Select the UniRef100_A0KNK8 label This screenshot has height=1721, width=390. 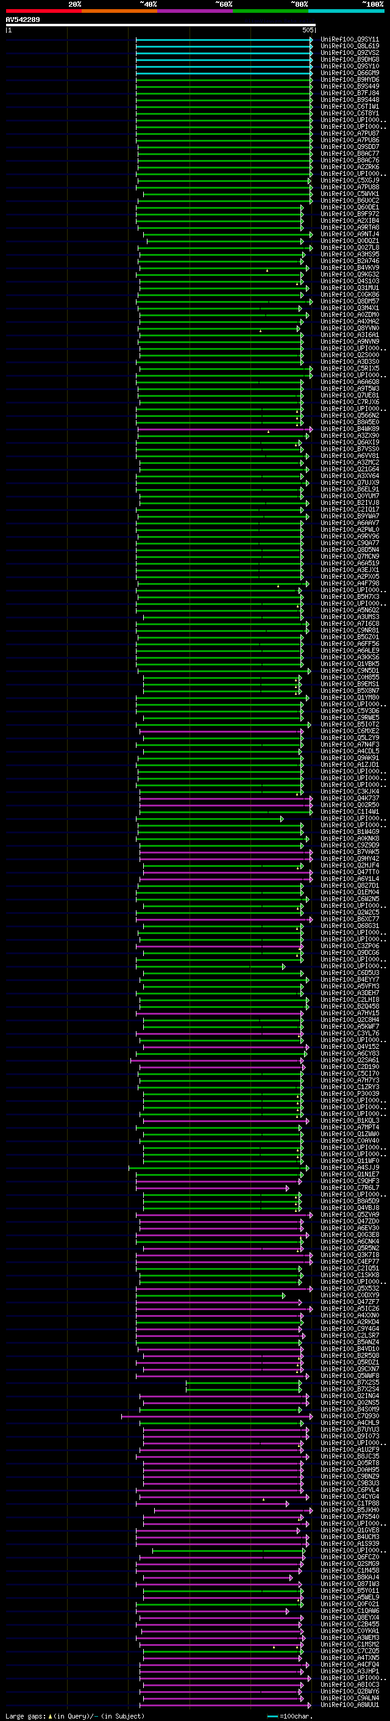(x=349, y=838)
